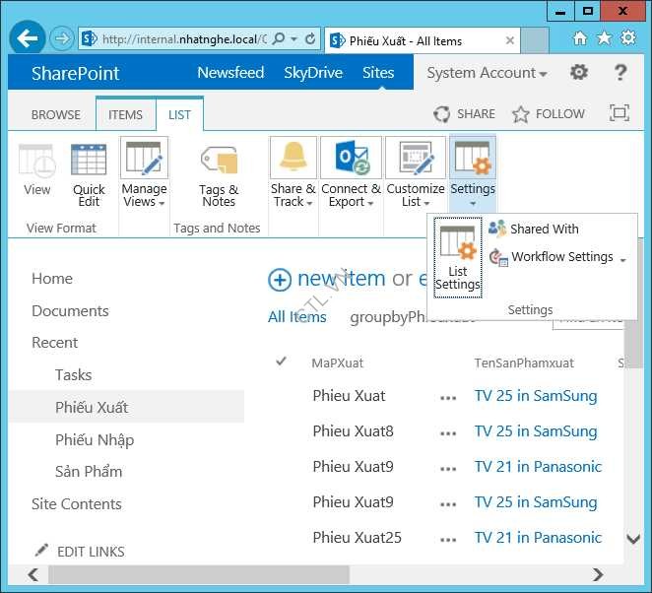
Task: Click the plus icon for new item
Action: (280, 280)
